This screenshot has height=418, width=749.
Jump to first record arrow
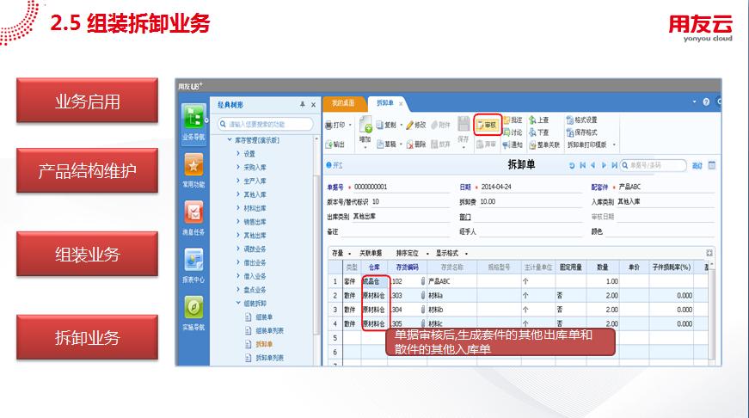point(582,165)
